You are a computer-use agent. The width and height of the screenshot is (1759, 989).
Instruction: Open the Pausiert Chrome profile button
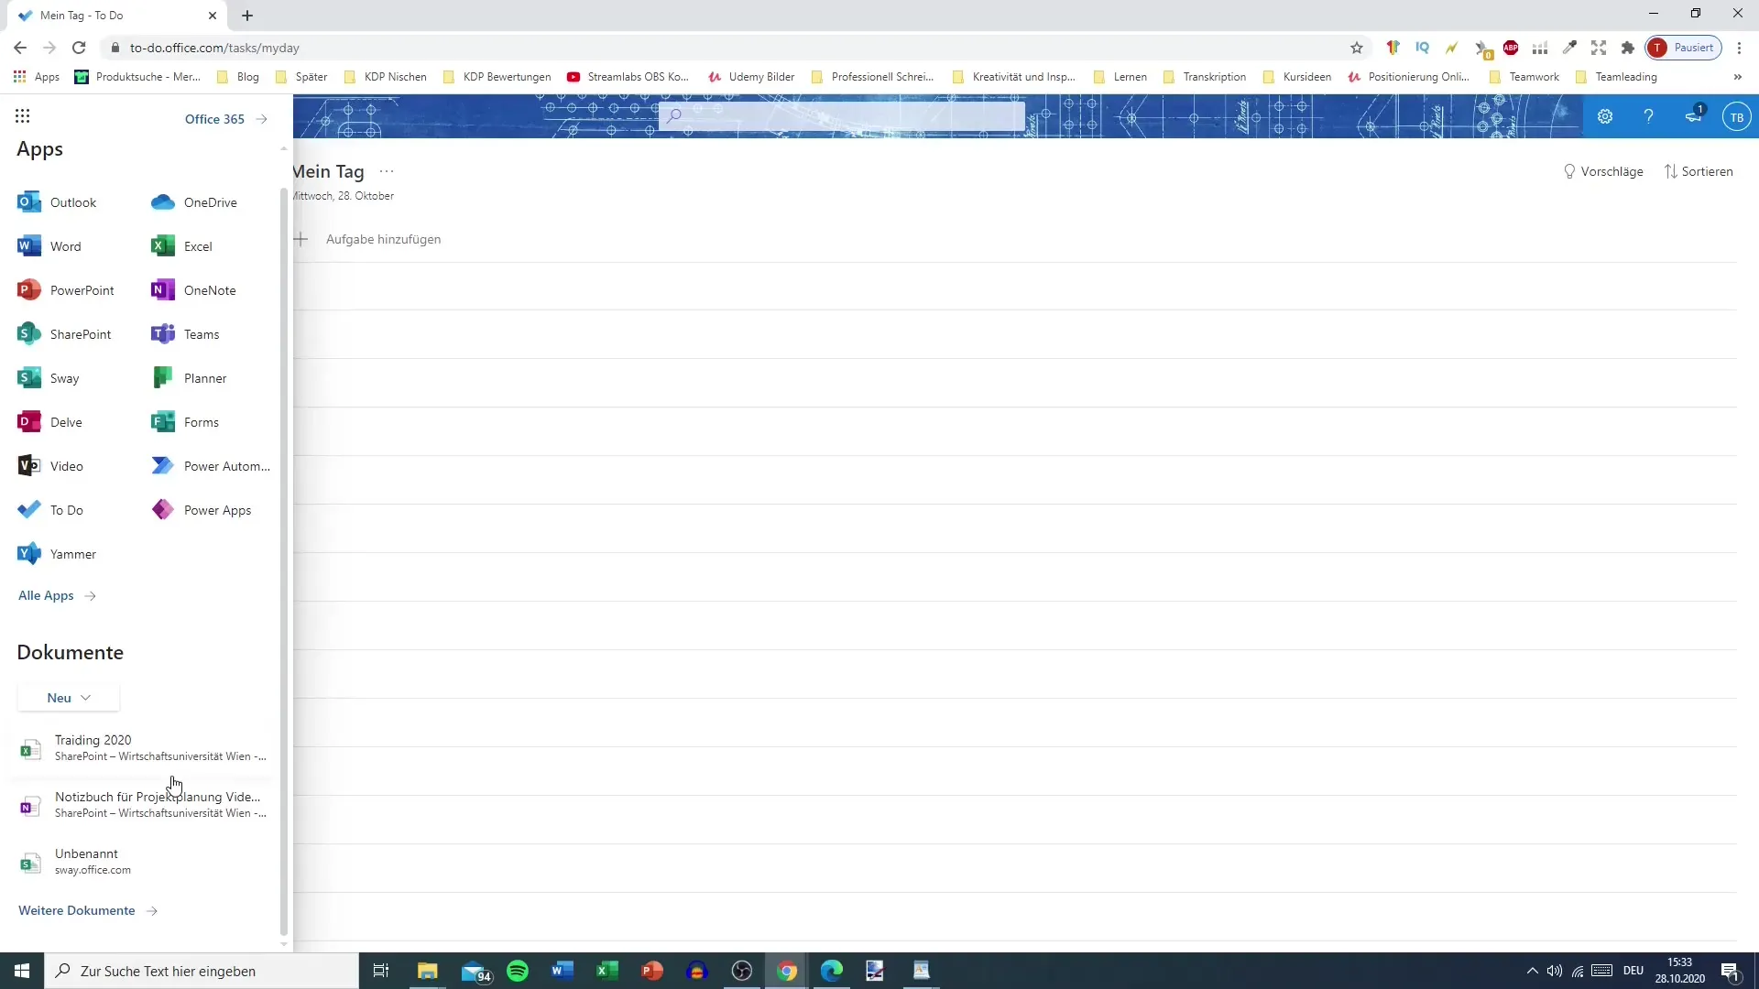1683,48
